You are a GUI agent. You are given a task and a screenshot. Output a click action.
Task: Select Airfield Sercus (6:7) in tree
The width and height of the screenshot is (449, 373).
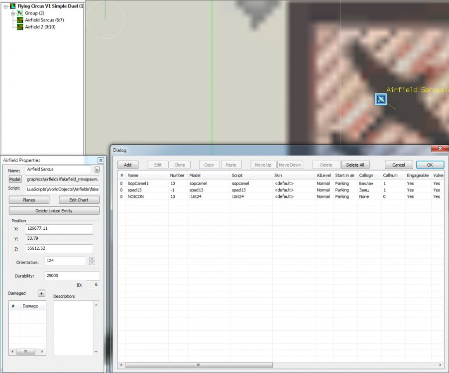tap(44, 20)
